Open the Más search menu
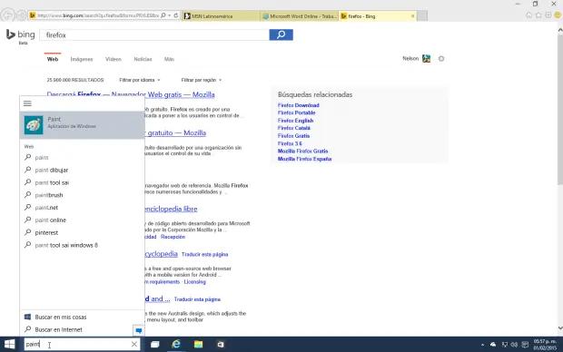 pyautogui.click(x=169, y=59)
